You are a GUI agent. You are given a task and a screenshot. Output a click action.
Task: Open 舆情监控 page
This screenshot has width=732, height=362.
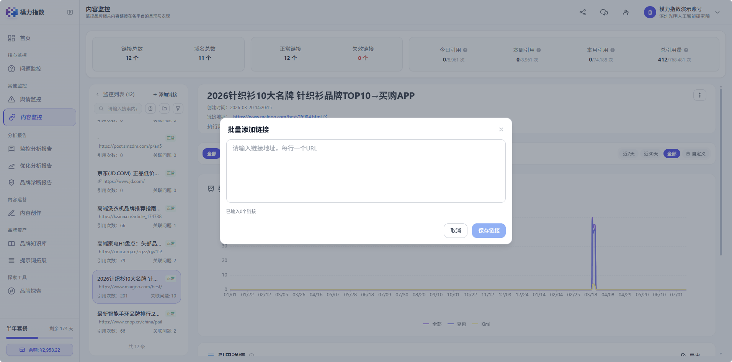click(x=39, y=99)
